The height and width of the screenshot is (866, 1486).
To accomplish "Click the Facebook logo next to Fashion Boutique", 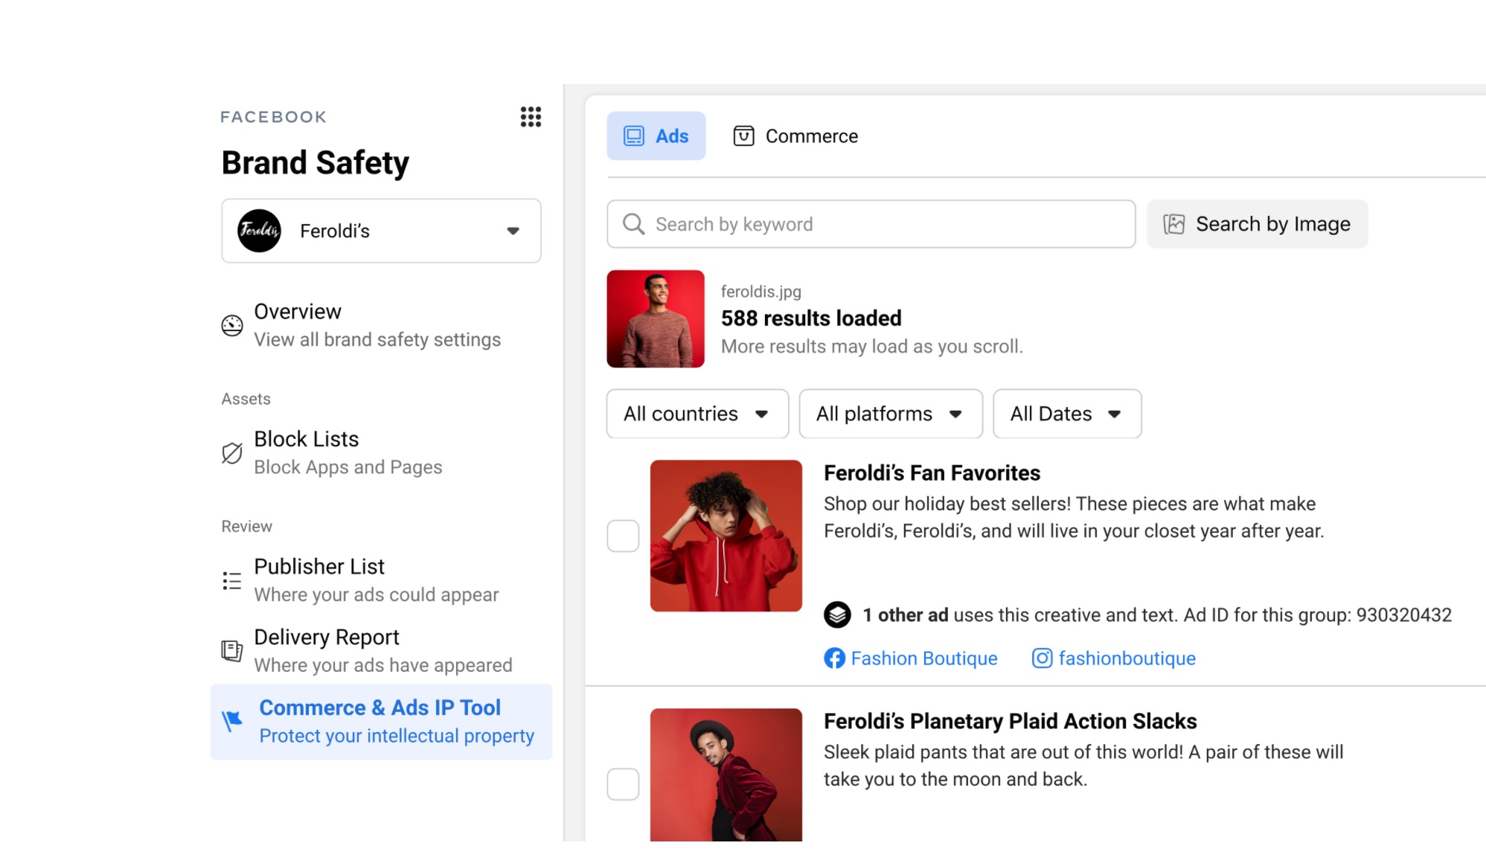I will 834,658.
